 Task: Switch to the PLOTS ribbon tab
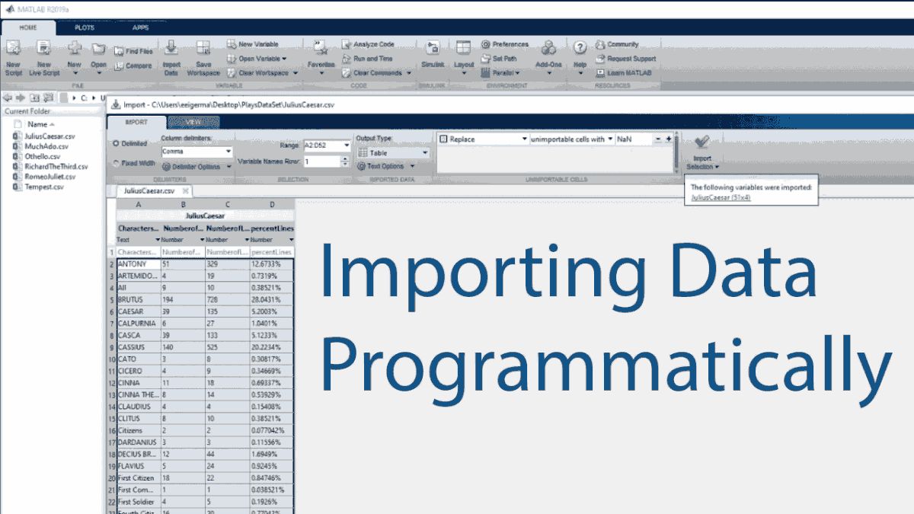click(x=85, y=27)
